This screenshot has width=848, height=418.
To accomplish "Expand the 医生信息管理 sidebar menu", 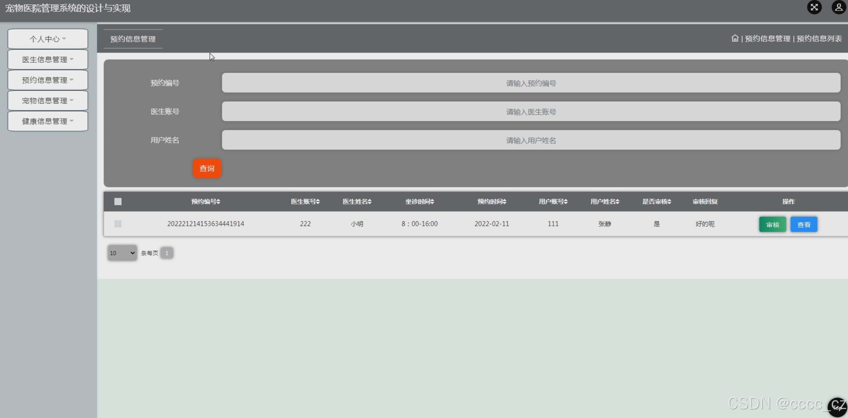I will (48, 59).
